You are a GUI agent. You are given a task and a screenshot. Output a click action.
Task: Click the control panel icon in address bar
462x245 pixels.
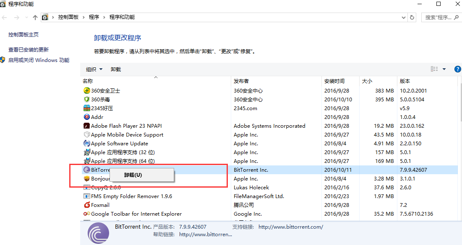click(x=45, y=17)
